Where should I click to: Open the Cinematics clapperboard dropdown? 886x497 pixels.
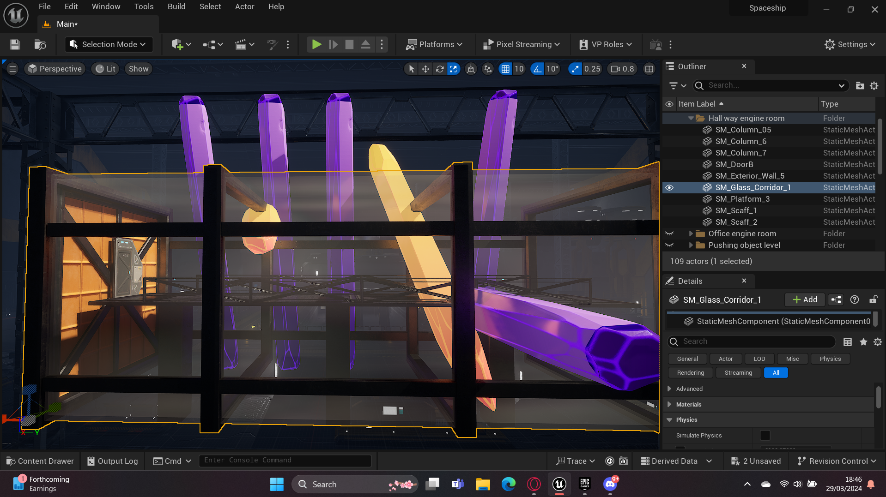tap(244, 44)
